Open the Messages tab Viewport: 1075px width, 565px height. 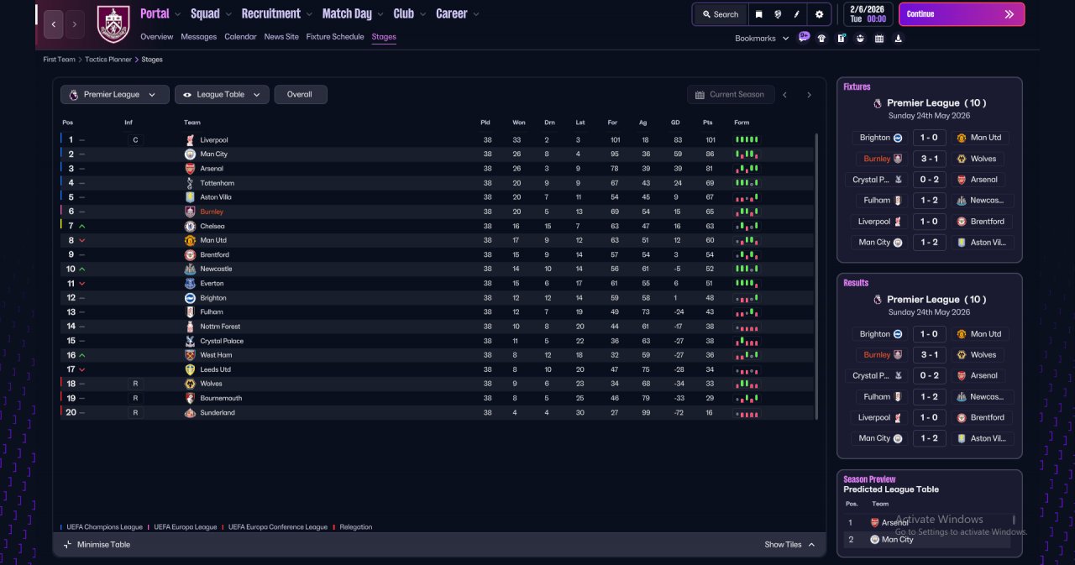pos(198,37)
